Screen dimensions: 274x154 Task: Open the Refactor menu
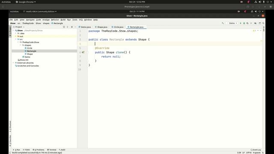(x=55, y=20)
